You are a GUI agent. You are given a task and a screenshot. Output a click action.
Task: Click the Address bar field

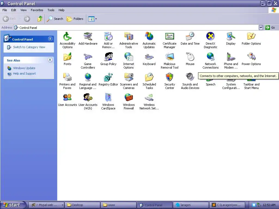pos(136,27)
